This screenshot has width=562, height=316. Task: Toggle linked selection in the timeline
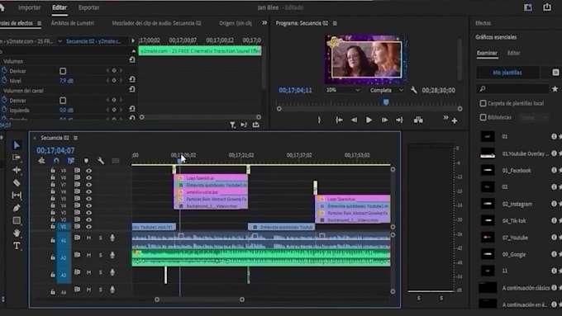(x=71, y=161)
